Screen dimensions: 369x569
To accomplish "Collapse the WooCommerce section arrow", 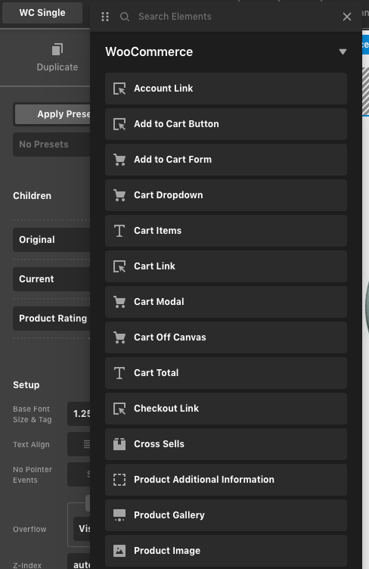I will 343,52.
